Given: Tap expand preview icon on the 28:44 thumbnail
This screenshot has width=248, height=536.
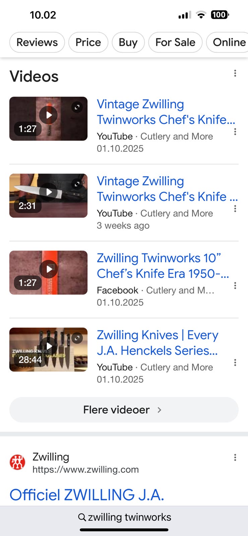Looking at the screenshot, I should (x=77, y=338).
